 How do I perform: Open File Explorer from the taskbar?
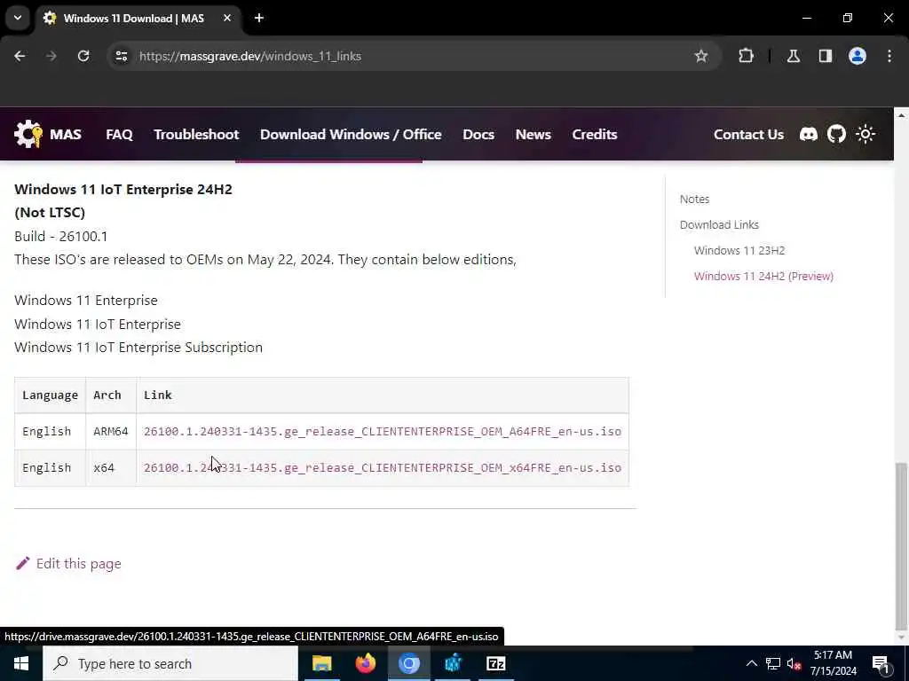click(x=321, y=663)
